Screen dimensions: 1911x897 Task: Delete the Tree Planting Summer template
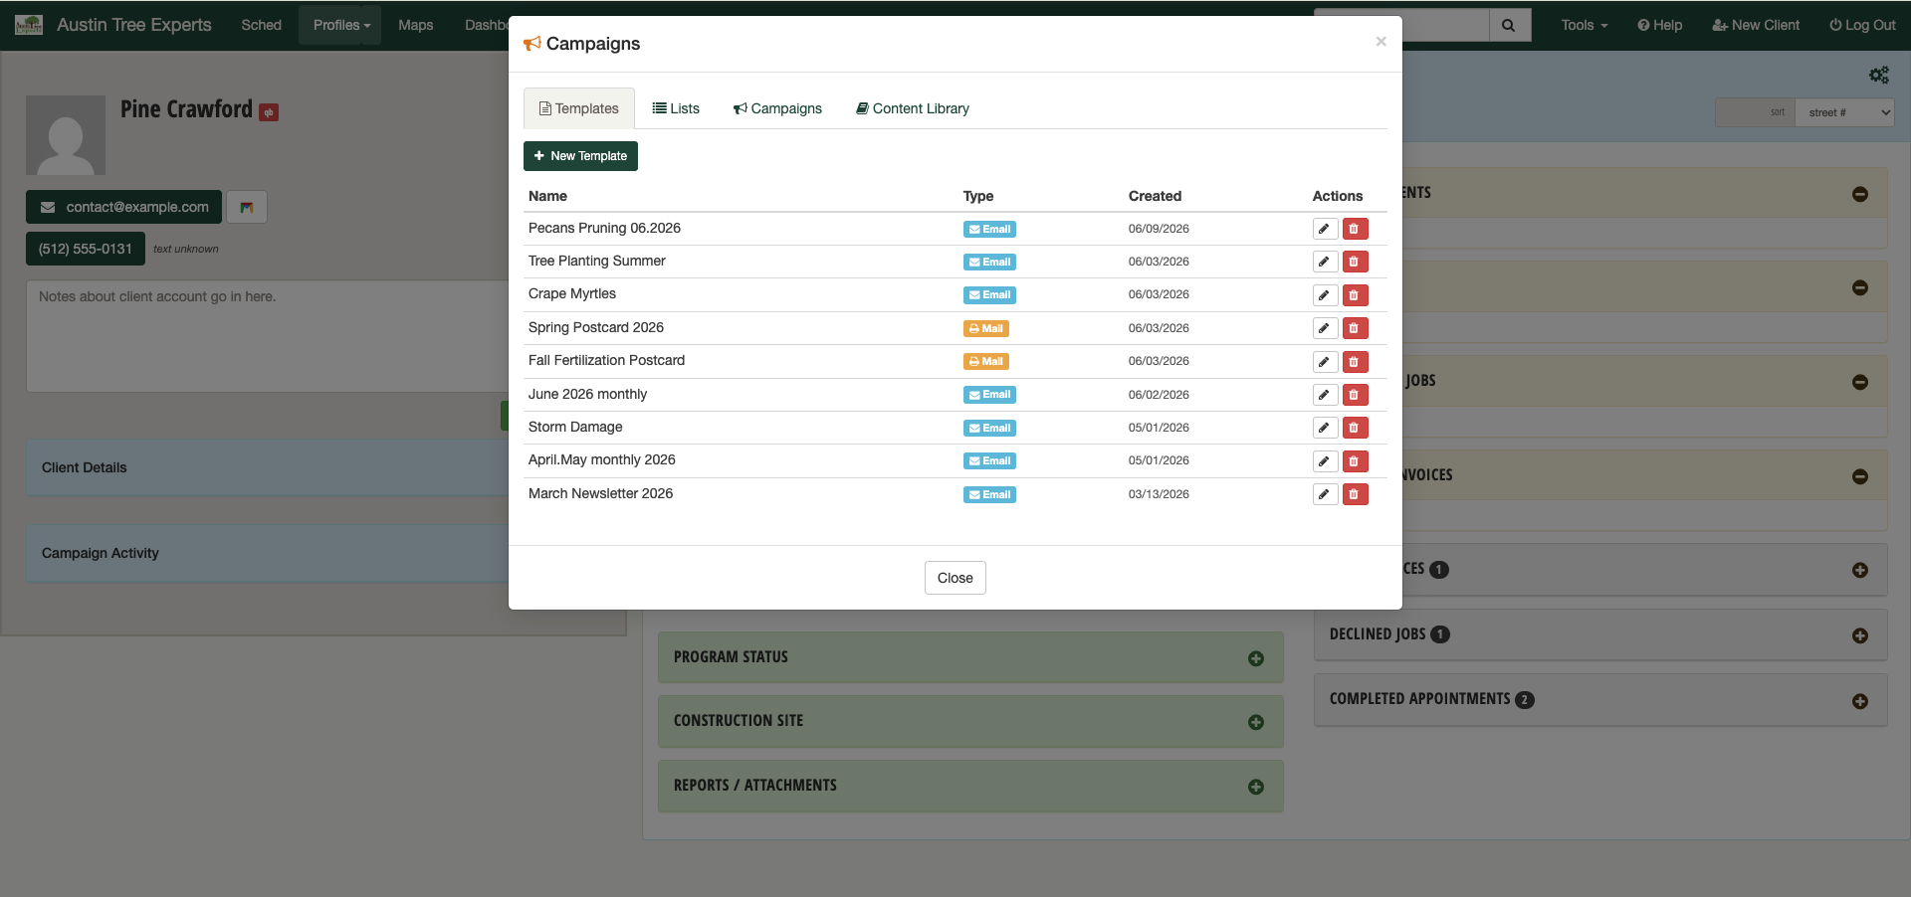coord(1355,262)
